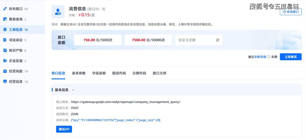Viewport: 306px width, 140px height.
Task: Click the ¥0.15/次 price text
Action: 87,15
